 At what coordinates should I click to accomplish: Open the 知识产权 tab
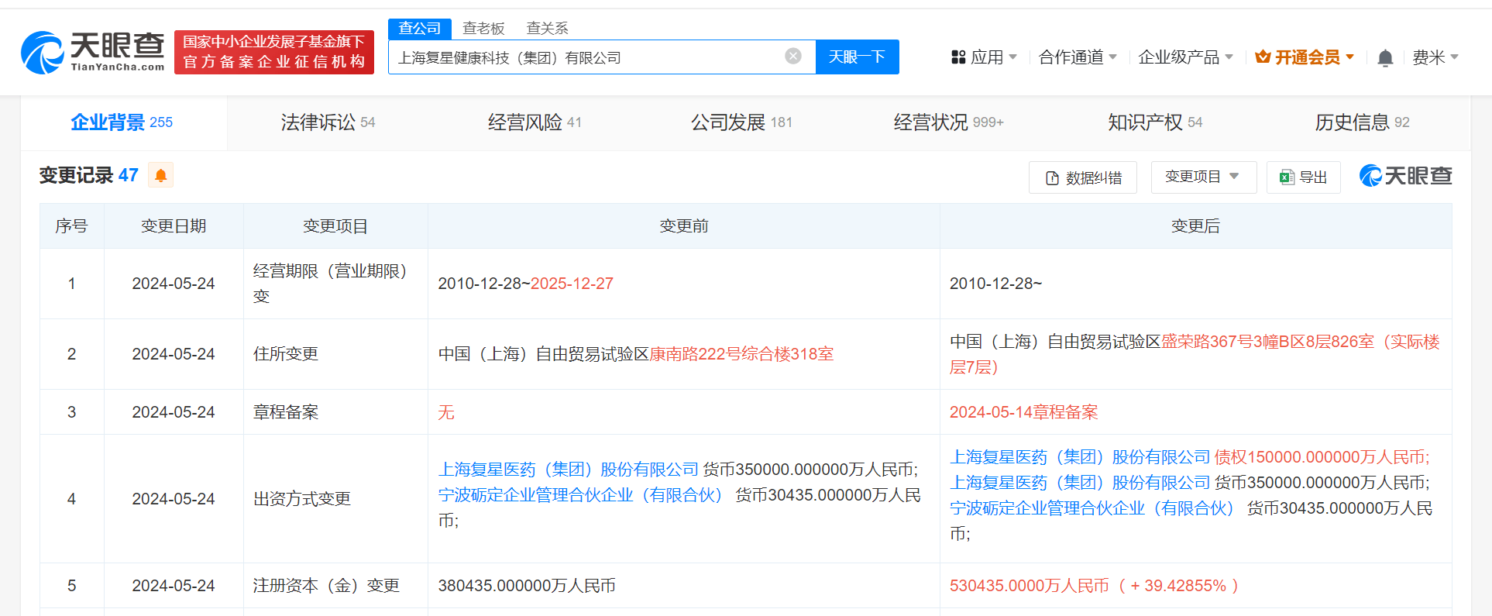tap(1155, 122)
